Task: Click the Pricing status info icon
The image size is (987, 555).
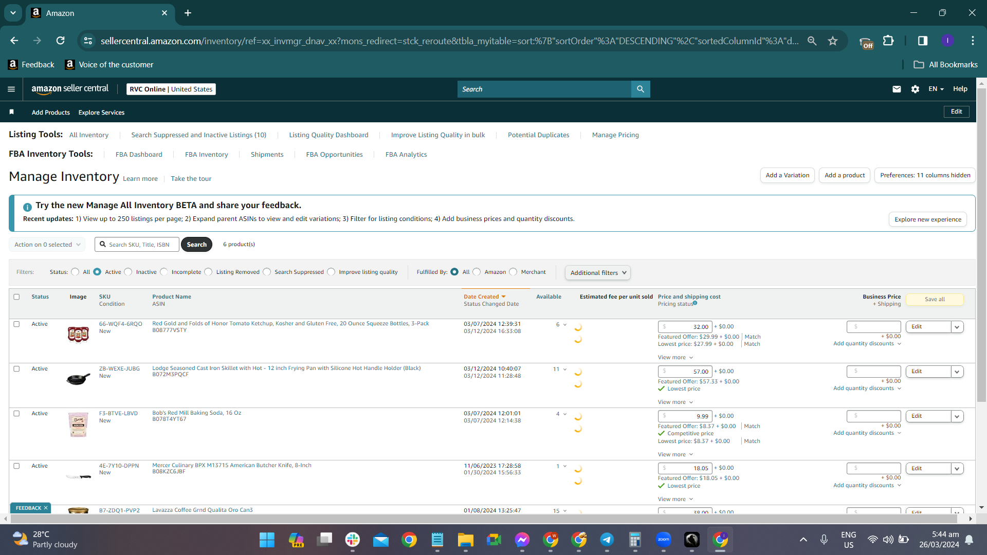Action: point(695,303)
